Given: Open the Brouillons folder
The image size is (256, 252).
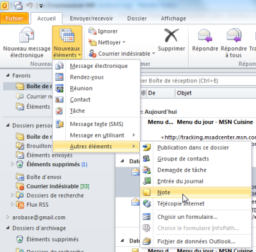Looking at the screenshot, I should click(34, 146).
